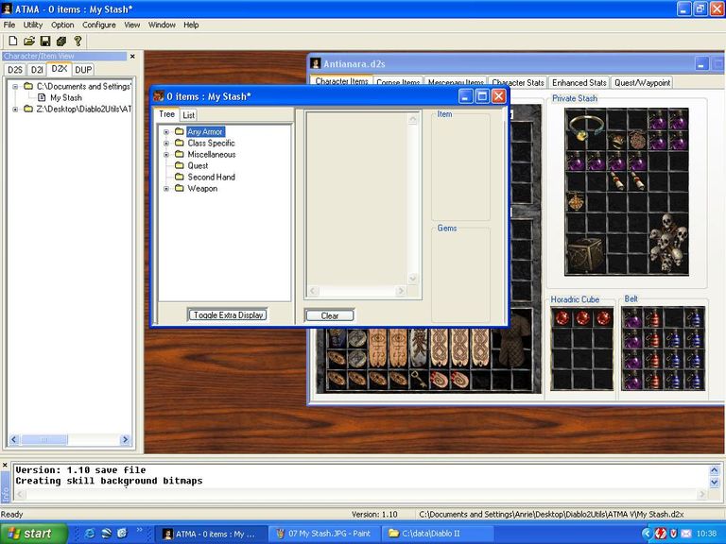Select the skull pile item in Private Stash
726x544 pixels.
(667, 244)
